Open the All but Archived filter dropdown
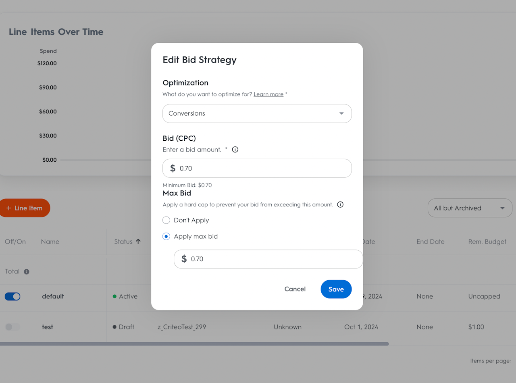 470,208
